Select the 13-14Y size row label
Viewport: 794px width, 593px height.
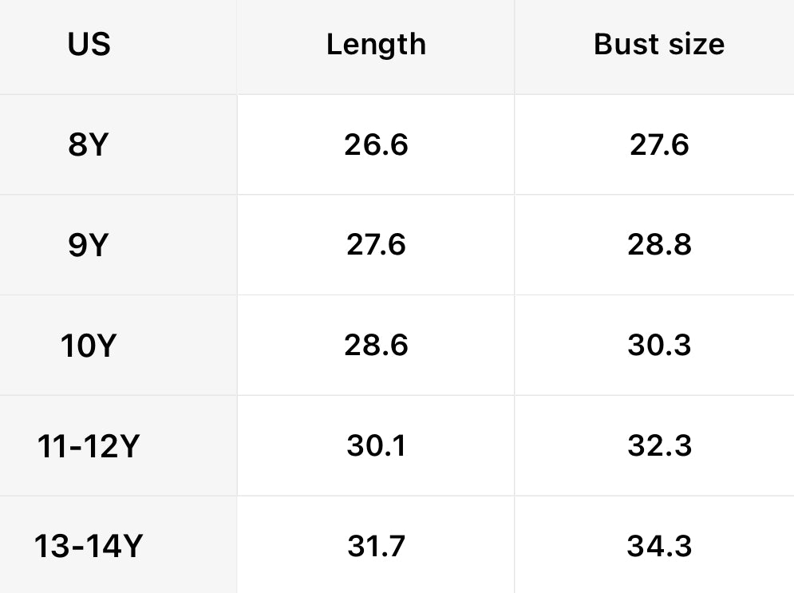point(89,547)
